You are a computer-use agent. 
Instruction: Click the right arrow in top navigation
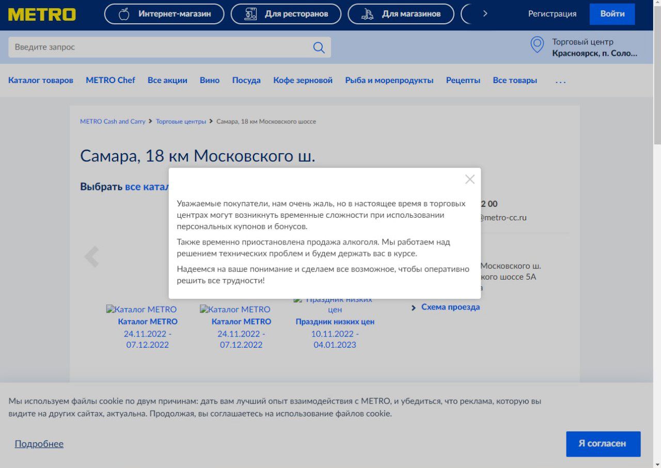pos(485,14)
